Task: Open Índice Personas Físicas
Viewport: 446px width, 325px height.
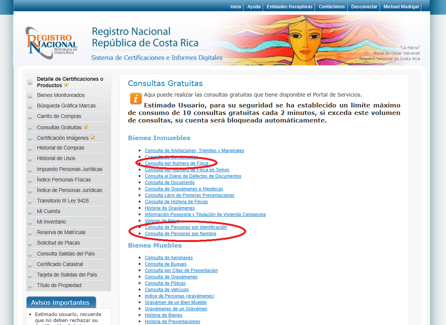Action: point(64,180)
